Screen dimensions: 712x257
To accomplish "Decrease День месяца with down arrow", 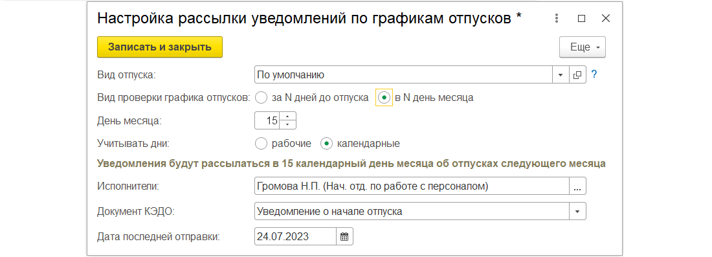I will [288, 125].
